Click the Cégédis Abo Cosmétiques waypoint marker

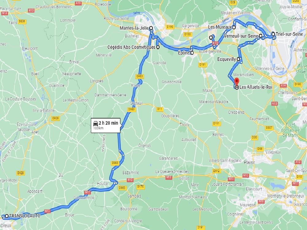point(158,47)
